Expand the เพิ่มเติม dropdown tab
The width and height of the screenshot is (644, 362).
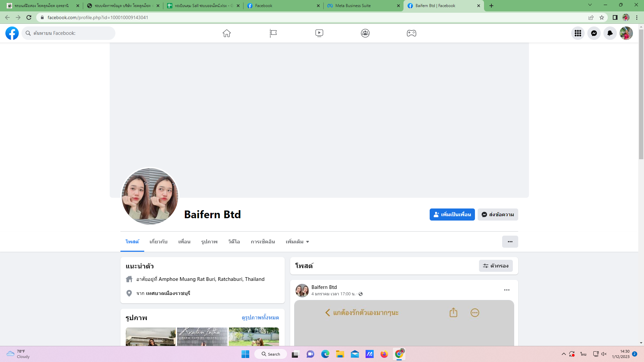point(297,242)
